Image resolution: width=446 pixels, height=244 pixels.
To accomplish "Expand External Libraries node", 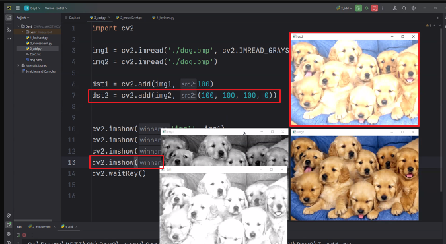I will coord(19,65).
